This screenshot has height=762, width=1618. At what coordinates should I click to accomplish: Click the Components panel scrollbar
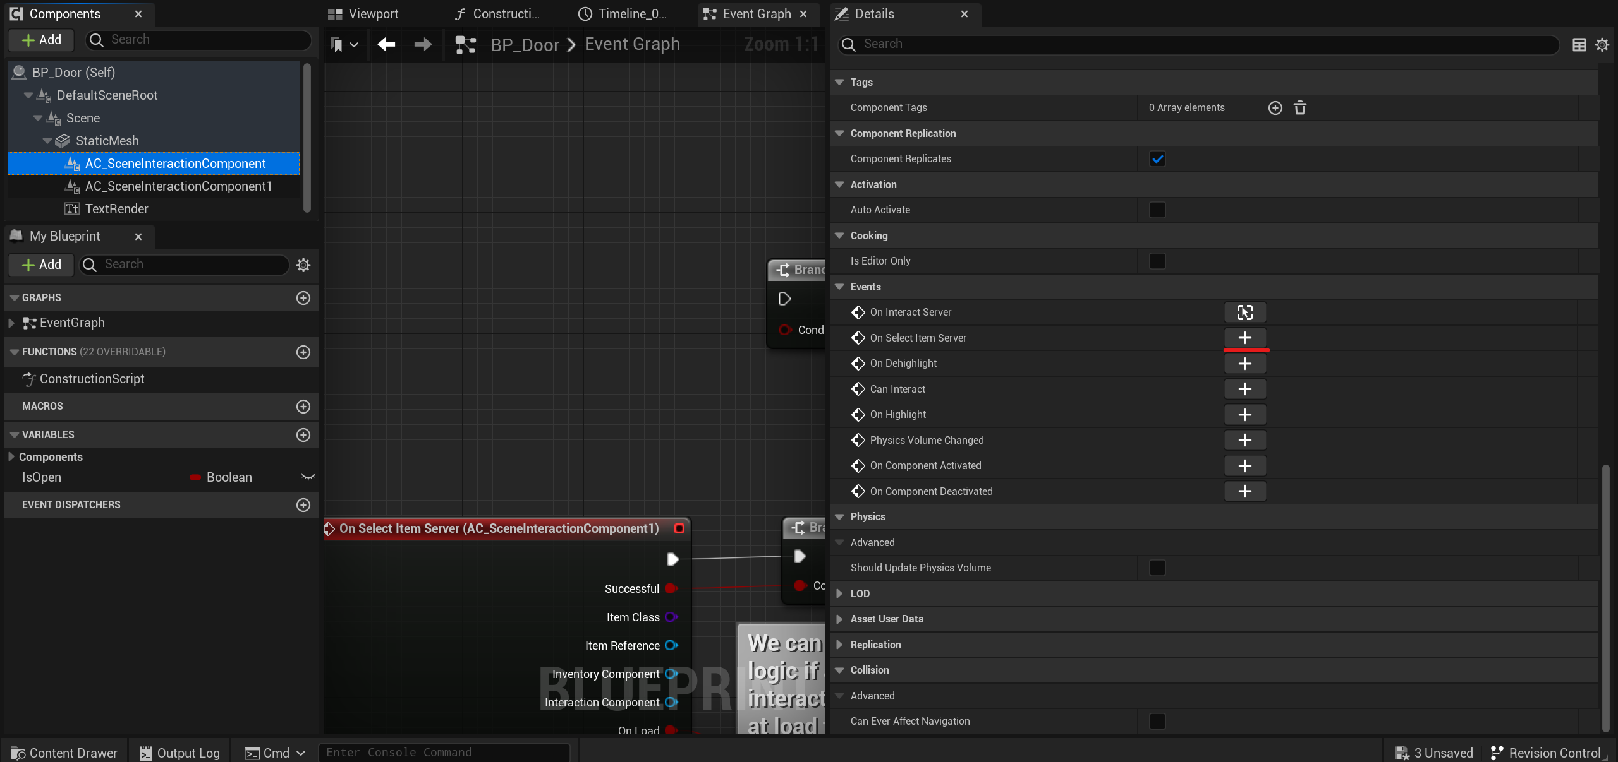click(x=307, y=138)
